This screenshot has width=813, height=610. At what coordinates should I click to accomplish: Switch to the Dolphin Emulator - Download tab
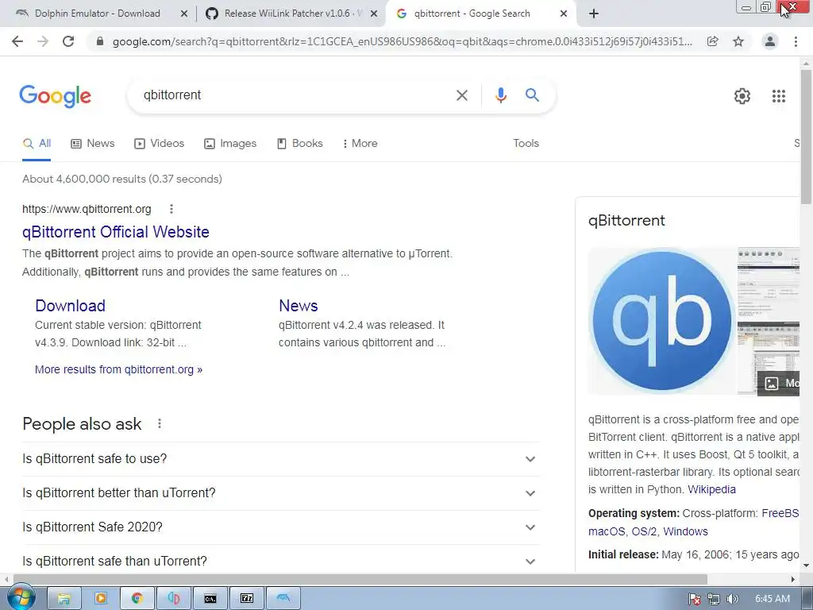(x=98, y=14)
